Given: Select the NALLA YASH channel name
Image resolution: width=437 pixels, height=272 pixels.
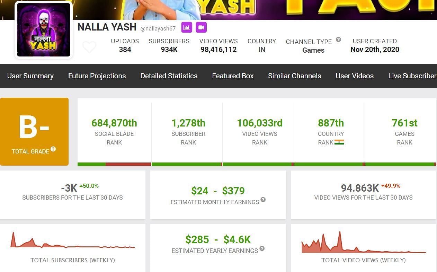Looking at the screenshot, I should coord(107,27).
